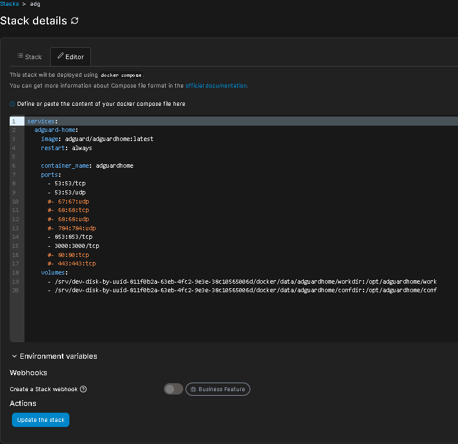Click the 3000:3000/tcp port mapping line
The width and height of the screenshot is (458, 444).
click(73, 246)
